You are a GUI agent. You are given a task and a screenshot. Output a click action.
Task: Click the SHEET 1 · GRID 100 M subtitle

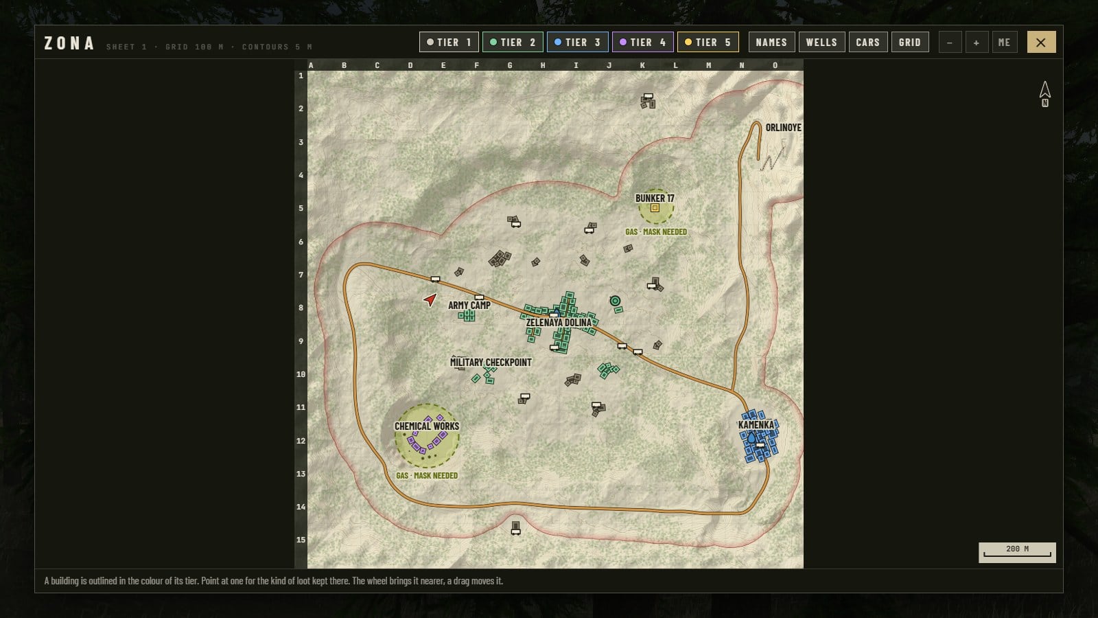click(x=209, y=47)
